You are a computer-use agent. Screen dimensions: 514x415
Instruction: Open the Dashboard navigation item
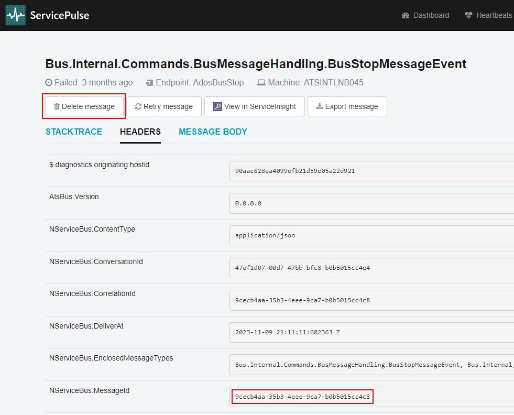tap(425, 15)
